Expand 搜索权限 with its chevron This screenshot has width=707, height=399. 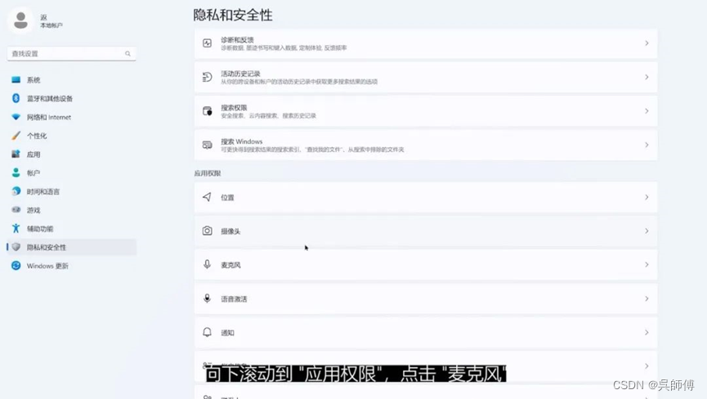647,111
